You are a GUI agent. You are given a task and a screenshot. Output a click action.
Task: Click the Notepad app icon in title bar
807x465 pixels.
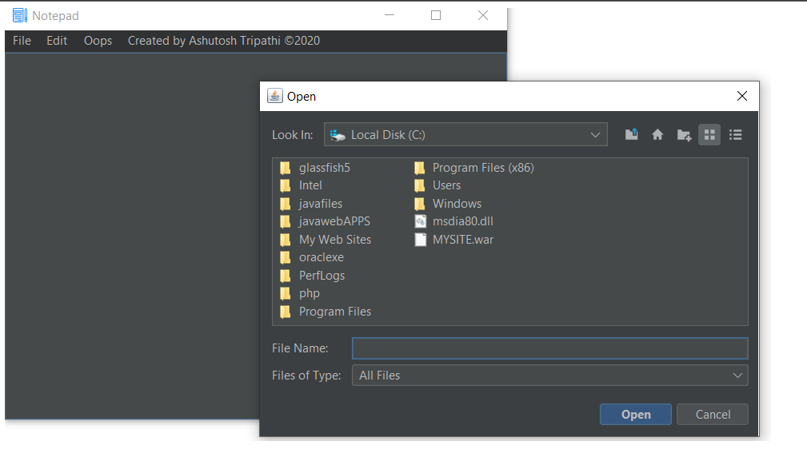19,15
